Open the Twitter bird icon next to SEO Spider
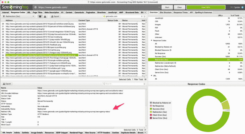 [242, 7]
